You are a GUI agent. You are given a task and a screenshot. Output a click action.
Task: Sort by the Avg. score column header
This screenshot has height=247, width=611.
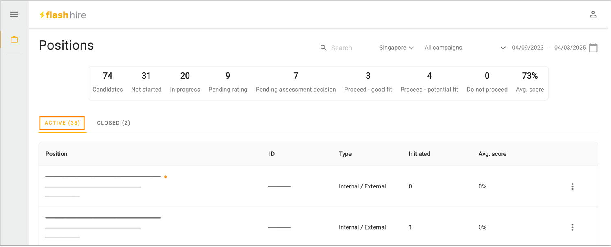tap(492, 154)
